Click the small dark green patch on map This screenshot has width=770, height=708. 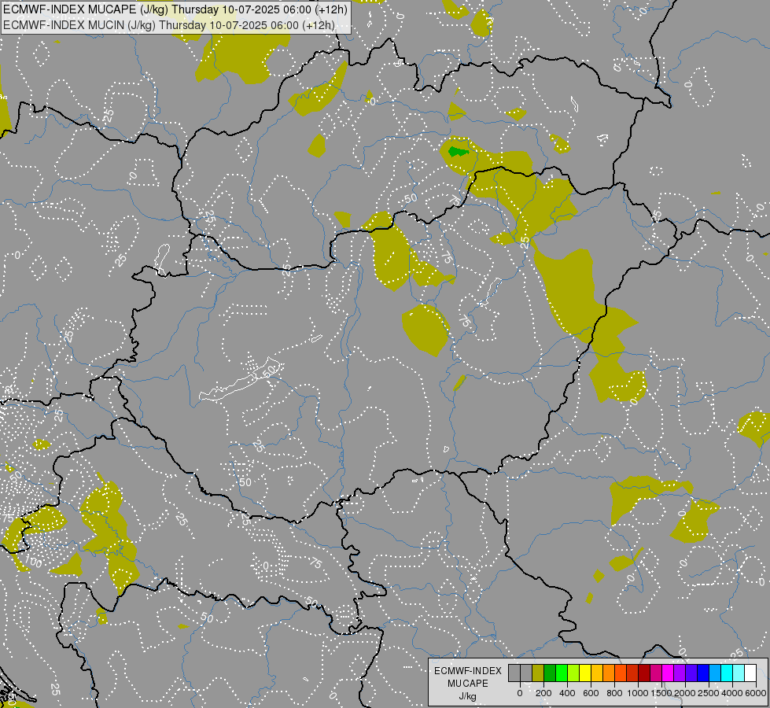459,151
